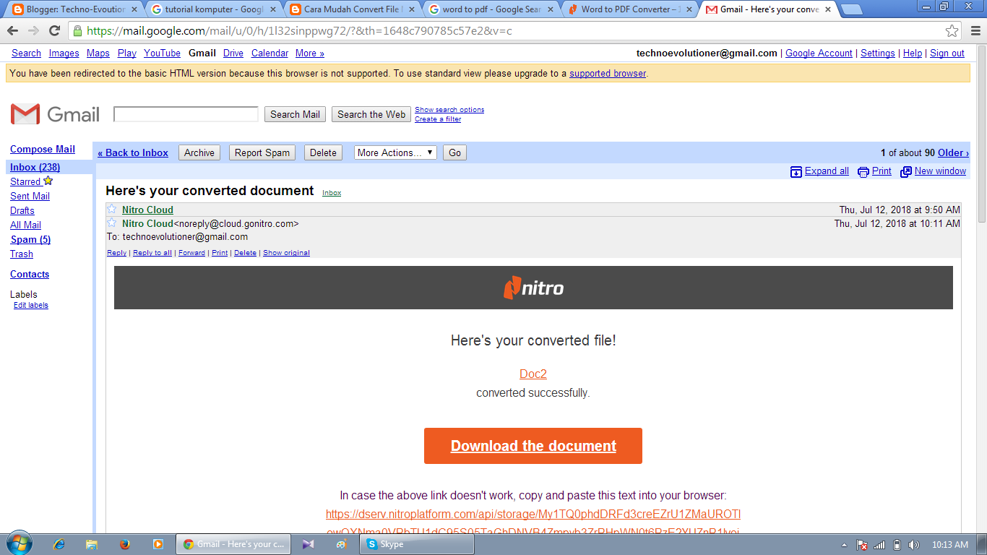This screenshot has width=987, height=555.
Task: Open a new browser tab
Action: click(852, 9)
